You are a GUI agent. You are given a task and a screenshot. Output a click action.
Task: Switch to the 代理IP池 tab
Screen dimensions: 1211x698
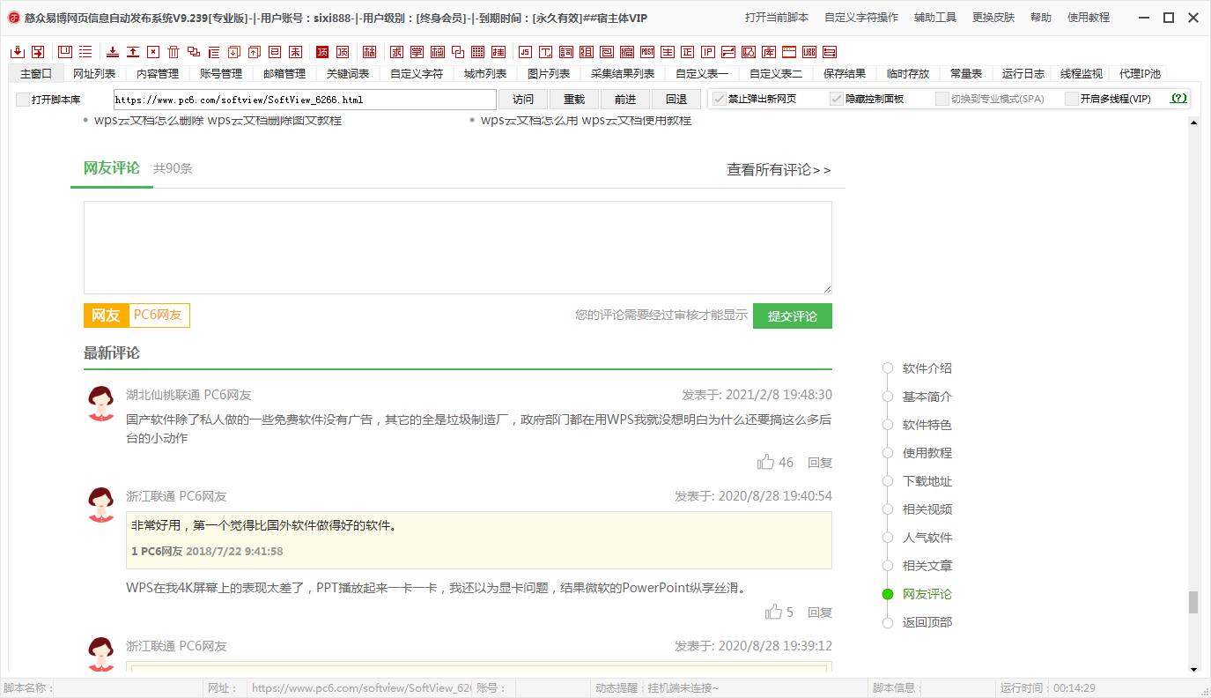pyautogui.click(x=1140, y=74)
